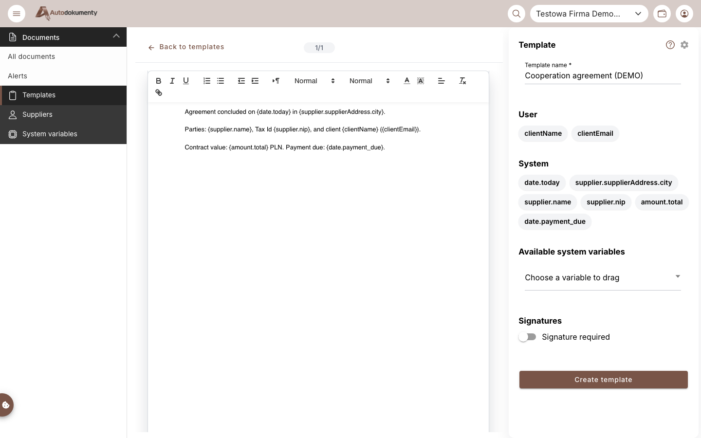Open System variables in the sidebar

pyautogui.click(x=63, y=134)
